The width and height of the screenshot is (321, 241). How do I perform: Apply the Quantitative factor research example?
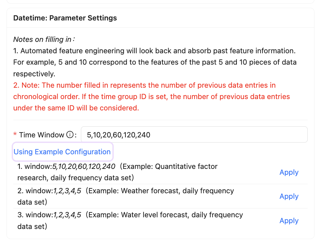click(289, 172)
